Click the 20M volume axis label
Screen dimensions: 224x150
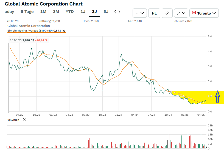(211, 130)
